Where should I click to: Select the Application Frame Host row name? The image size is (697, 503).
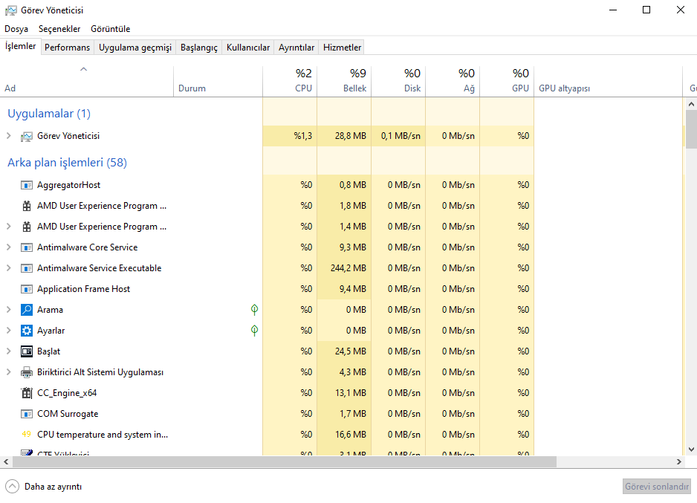83,289
